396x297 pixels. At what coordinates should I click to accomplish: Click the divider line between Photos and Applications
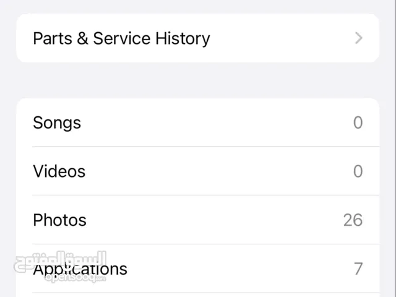click(x=206, y=244)
